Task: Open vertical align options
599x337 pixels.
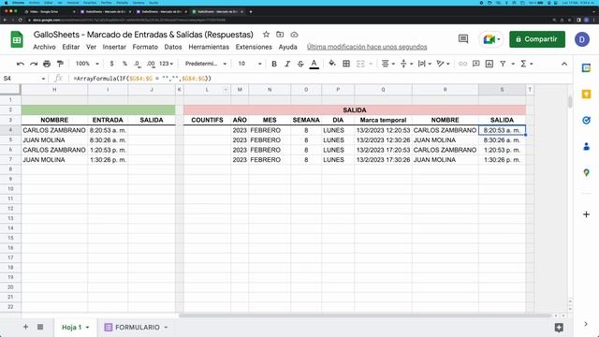Action: click(x=406, y=64)
